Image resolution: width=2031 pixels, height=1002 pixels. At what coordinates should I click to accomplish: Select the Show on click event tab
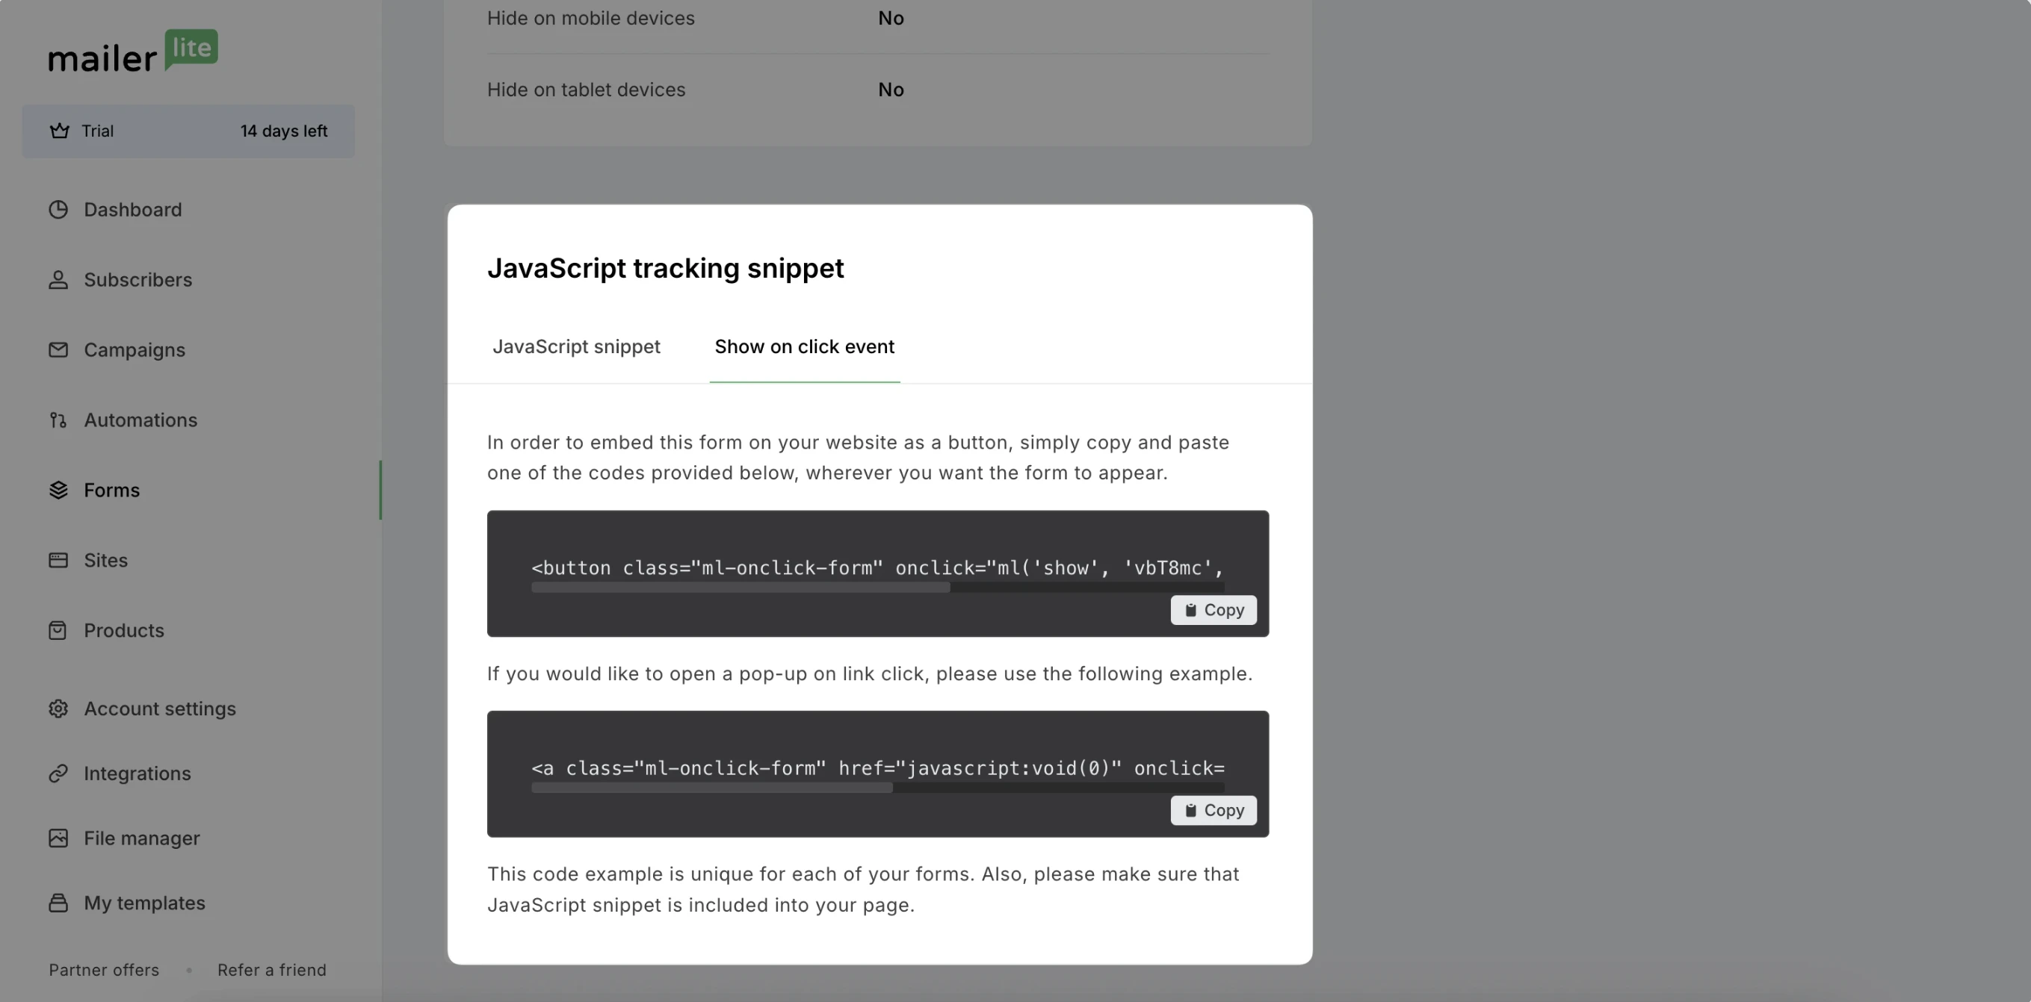(x=804, y=346)
